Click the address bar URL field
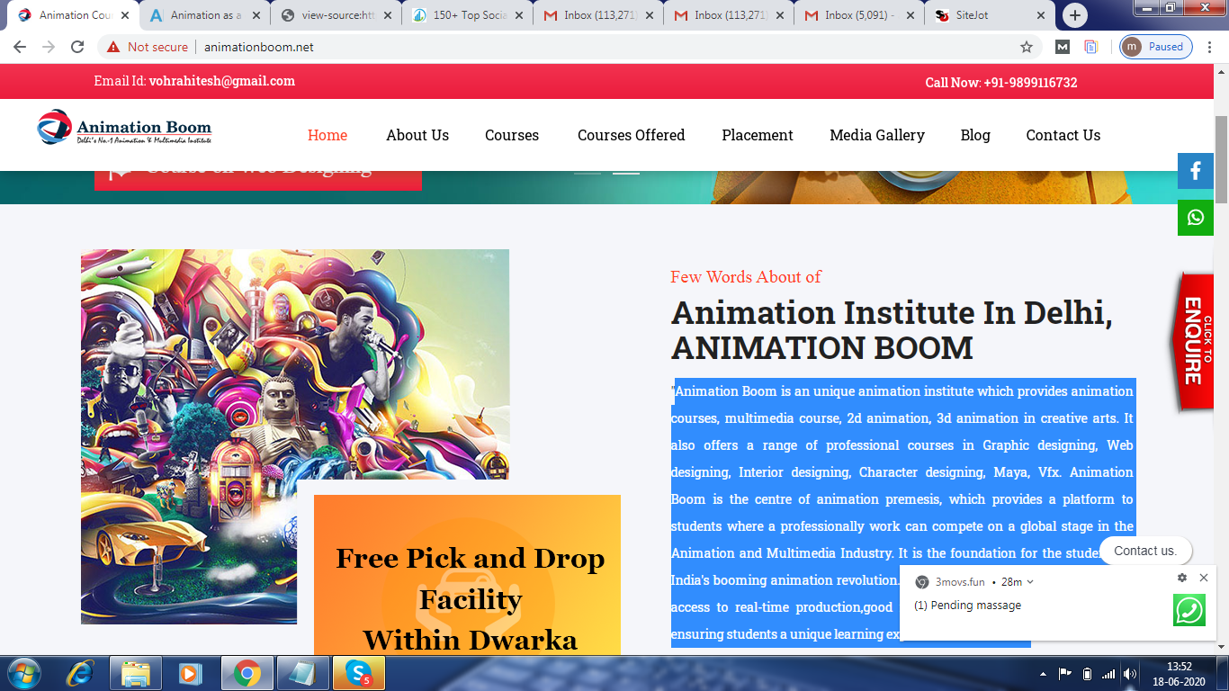This screenshot has height=691, width=1229. pyautogui.click(x=540, y=47)
